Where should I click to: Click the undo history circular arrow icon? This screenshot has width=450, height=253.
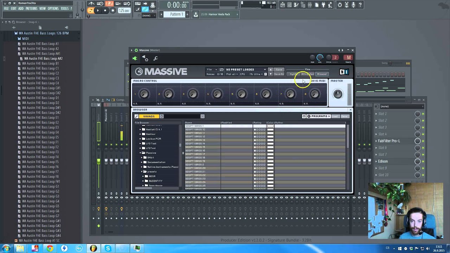[340, 5]
